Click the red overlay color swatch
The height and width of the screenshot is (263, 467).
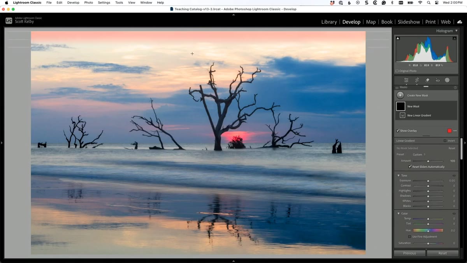(x=449, y=131)
